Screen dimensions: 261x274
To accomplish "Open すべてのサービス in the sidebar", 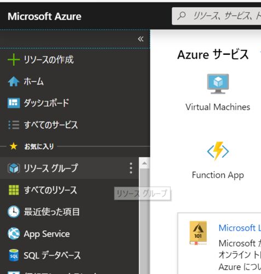I will pyautogui.click(x=51, y=125).
